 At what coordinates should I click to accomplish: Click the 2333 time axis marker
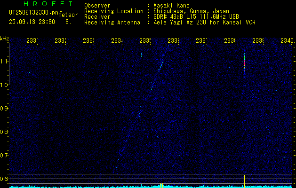[x=88, y=41]
